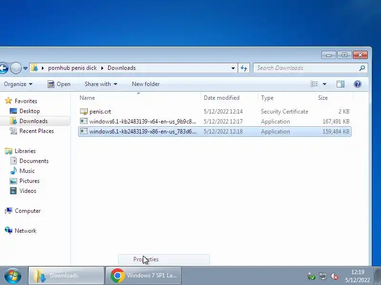Select Downloads in the navigation pane
This screenshot has height=285, width=381.
33,121
